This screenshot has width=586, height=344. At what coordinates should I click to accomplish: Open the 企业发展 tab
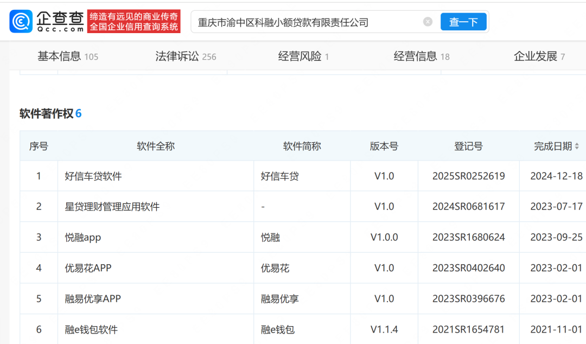(539, 56)
